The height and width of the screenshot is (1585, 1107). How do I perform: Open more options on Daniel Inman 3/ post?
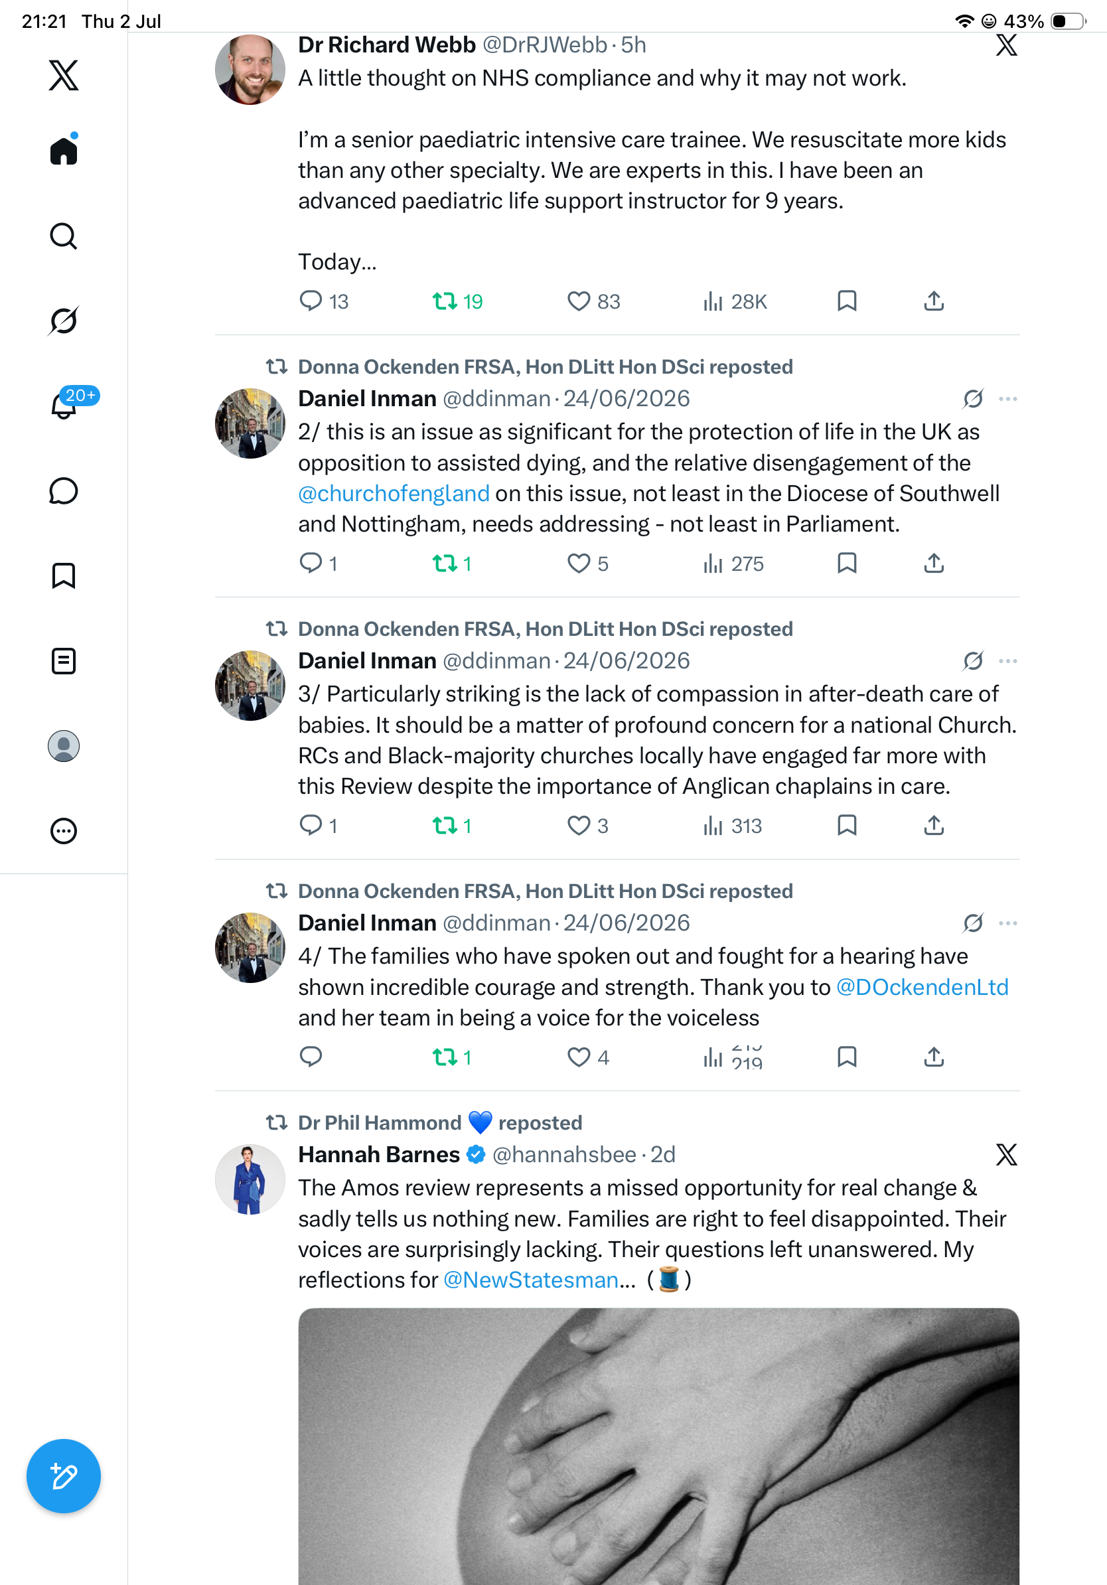click(1007, 660)
